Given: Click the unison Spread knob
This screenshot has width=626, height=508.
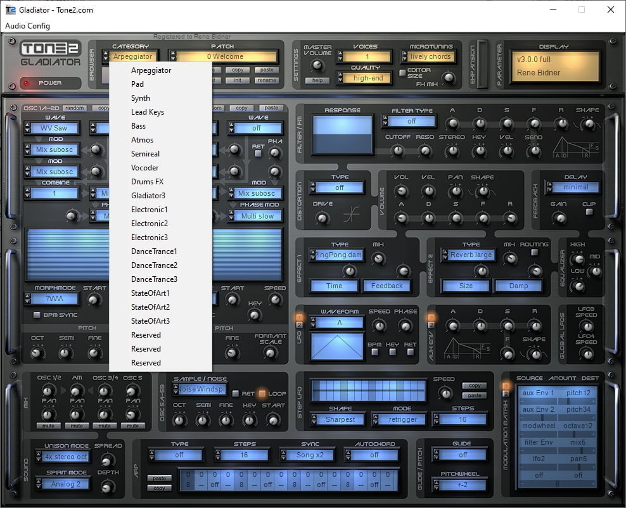Looking at the screenshot, I should 108,459.
